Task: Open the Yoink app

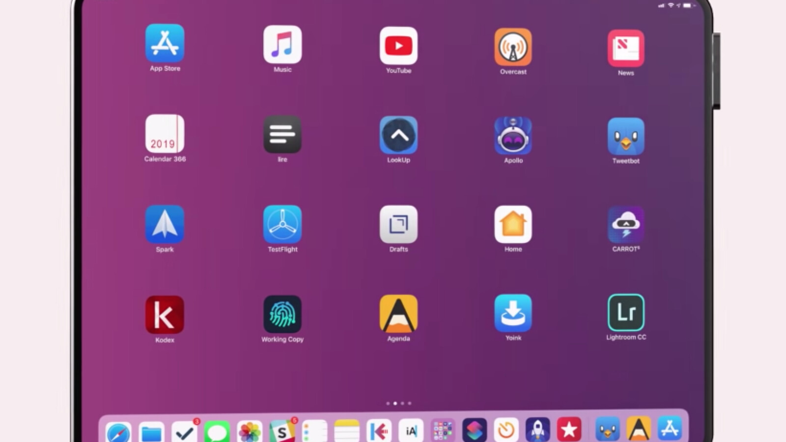Action: (x=513, y=313)
